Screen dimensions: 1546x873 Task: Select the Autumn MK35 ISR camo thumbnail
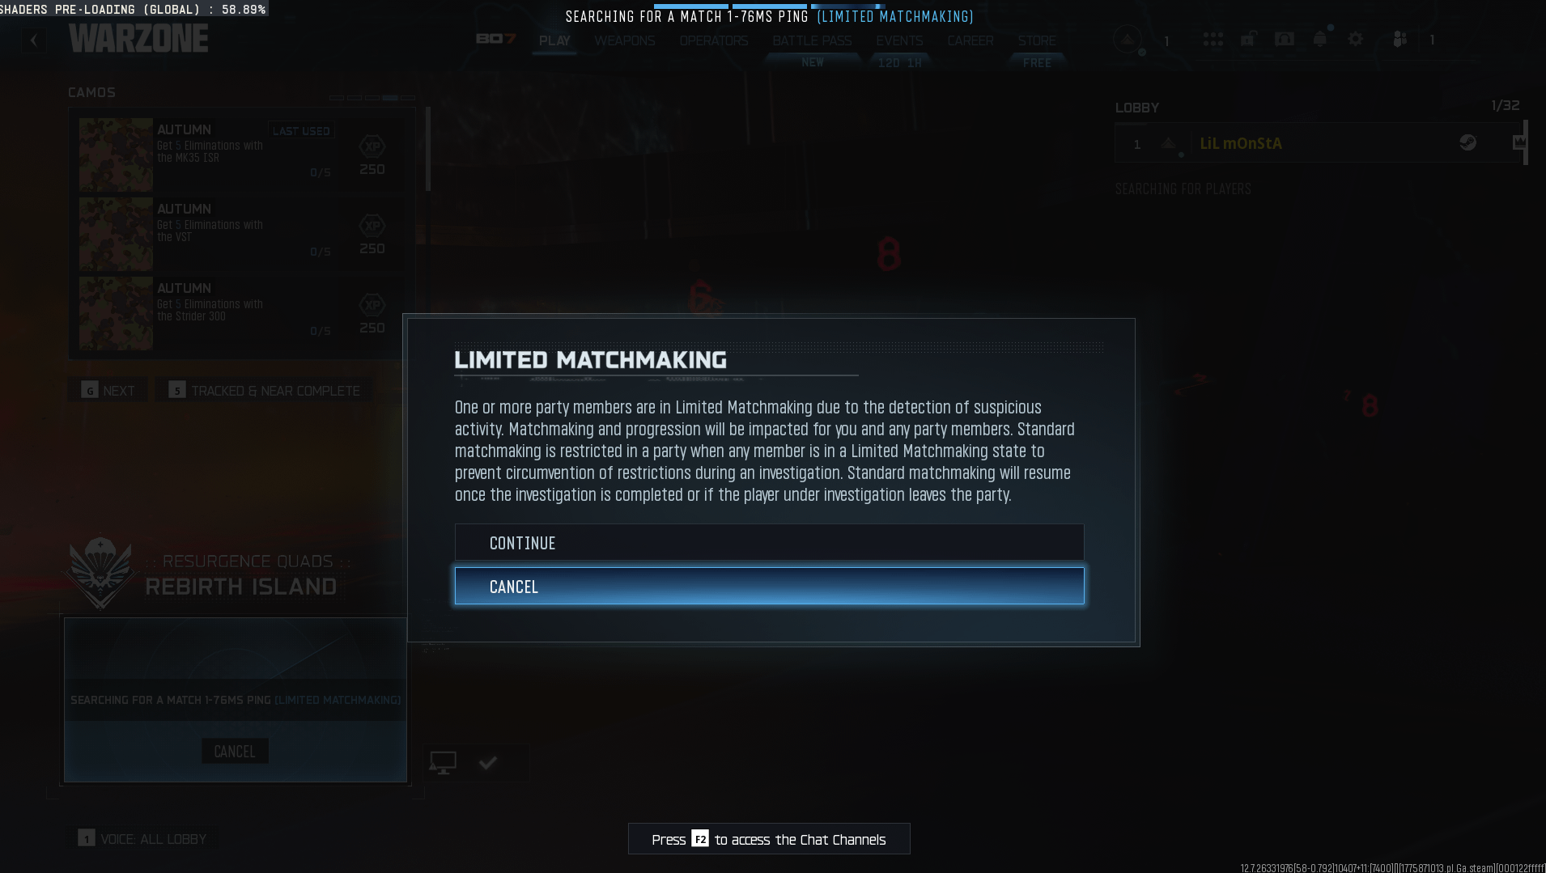tap(116, 155)
